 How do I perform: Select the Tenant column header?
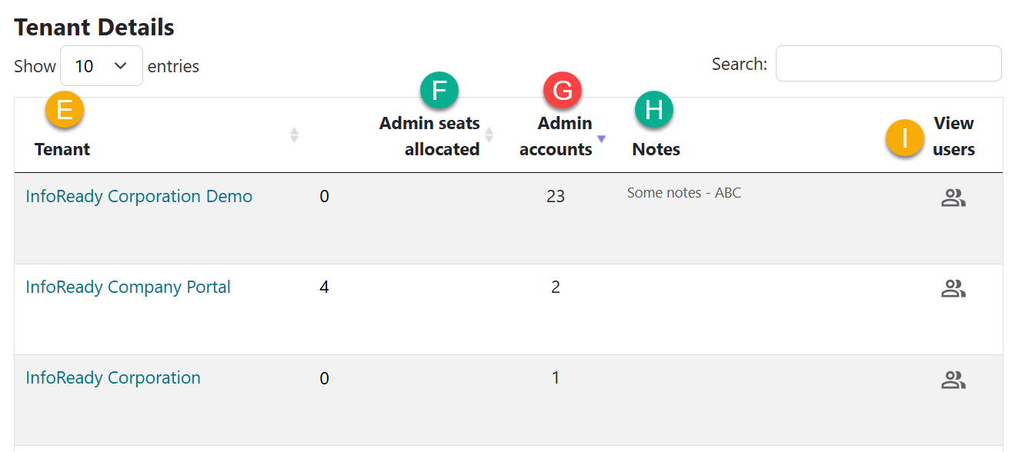coord(62,149)
